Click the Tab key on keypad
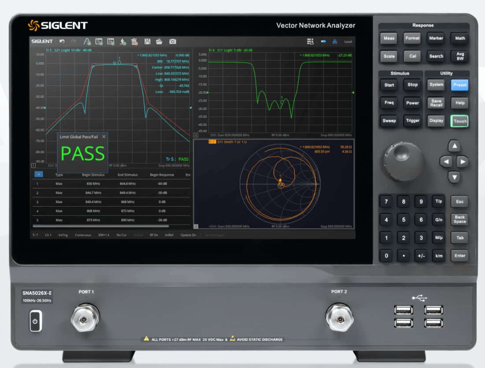Viewport: 485px width, 368px height. pos(459,238)
